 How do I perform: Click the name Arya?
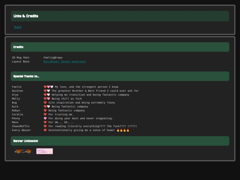pyautogui.click(x=15, y=95)
